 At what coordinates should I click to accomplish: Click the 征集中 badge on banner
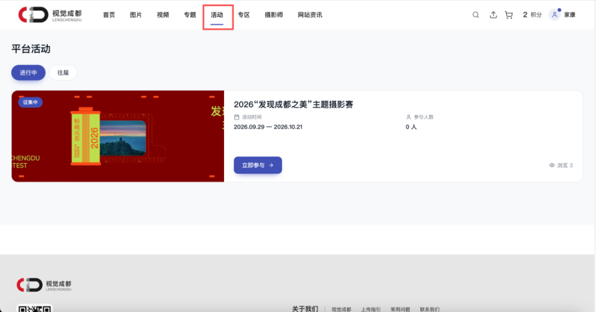coord(30,102)
